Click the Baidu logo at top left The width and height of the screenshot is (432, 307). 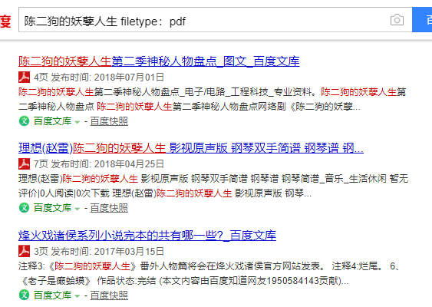coord(5,21)
